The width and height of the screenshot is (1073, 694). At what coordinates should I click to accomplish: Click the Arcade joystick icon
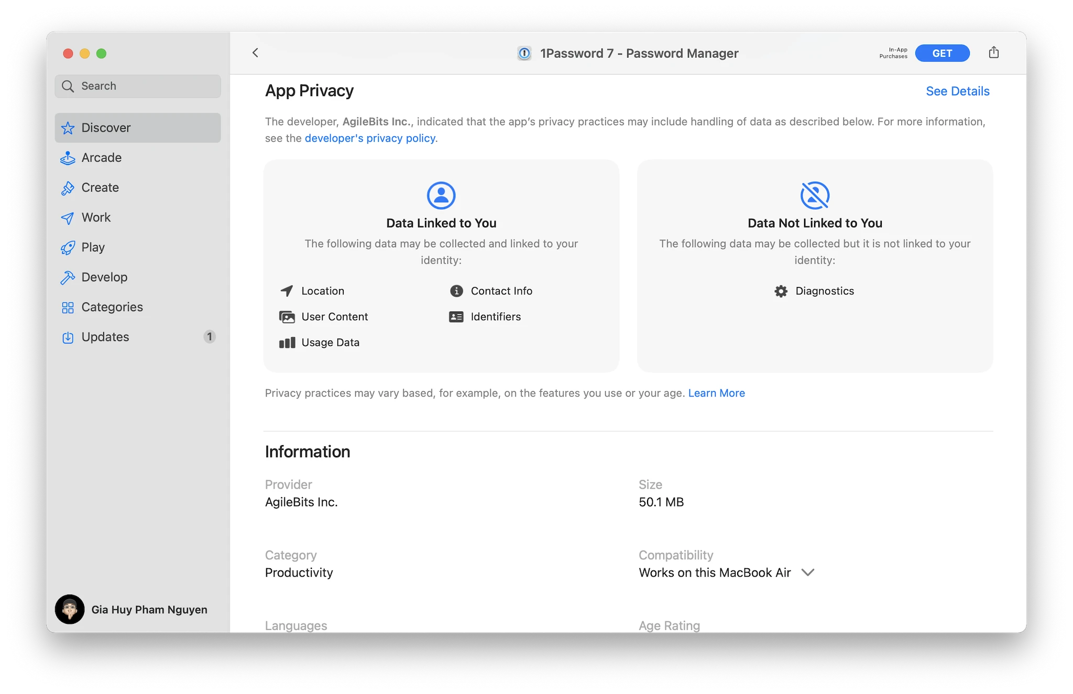pyautogui.click(x=68, y=158)
